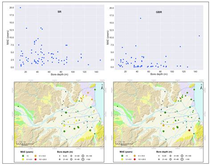Viewport: 211px width, 166px height.
Task: Click the SR point at depth above 140 m
Action: tap(100, 60)
